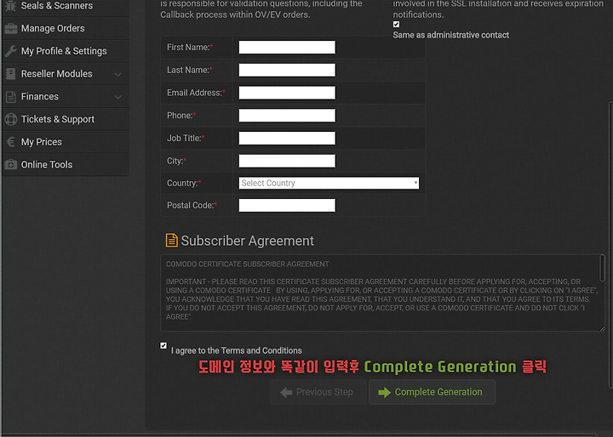613x437 pixels.
Task: Click the page vertical scrollbar
Action: [x=610, y=246]
